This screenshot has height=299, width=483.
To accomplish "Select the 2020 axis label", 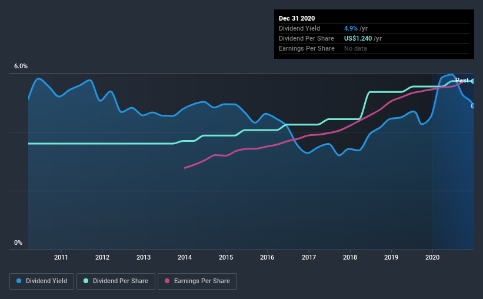I will pos(432,257).
